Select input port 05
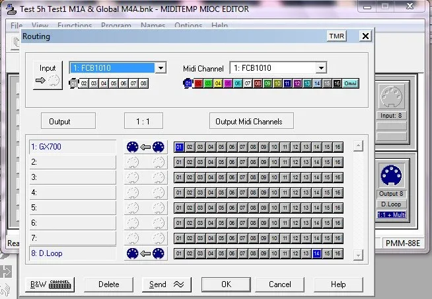Screen dimensions: 432x299 pos(114,83)
